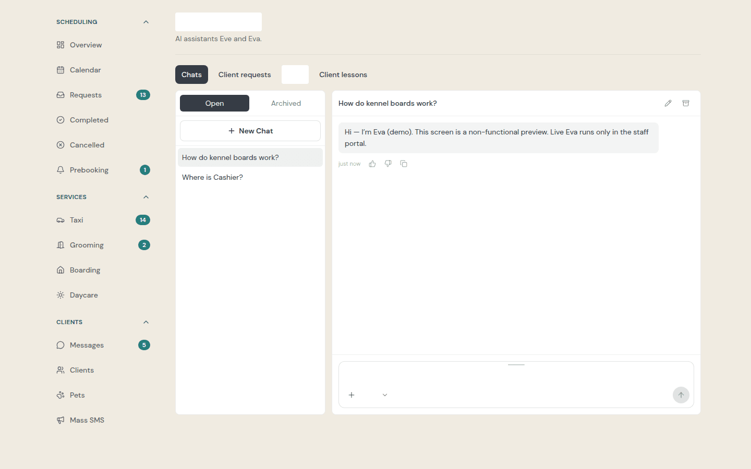This screenshot has height=469, width=751.
Task: Open the Cancelled list in sidebar
Action: coord(103,145)
